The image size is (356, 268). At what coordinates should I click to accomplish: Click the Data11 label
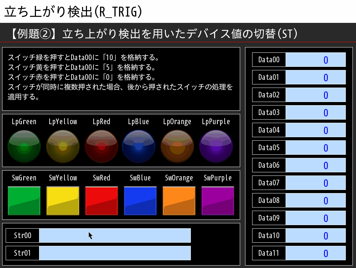pyautogui.click(x=269, y=253)
